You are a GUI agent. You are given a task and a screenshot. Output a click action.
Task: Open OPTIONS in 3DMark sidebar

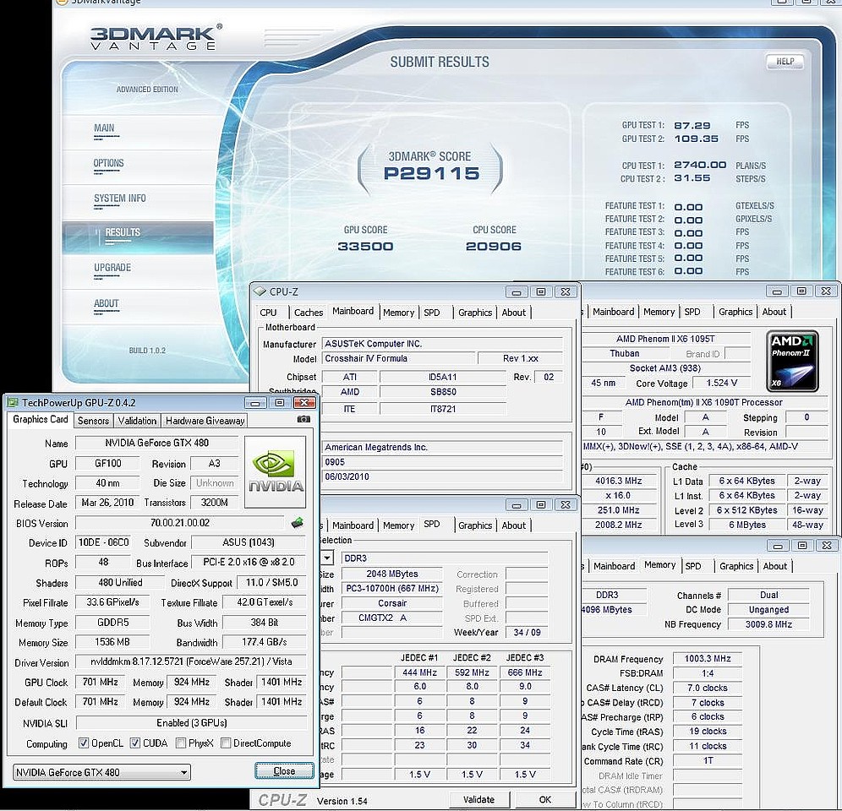[108, 163]
